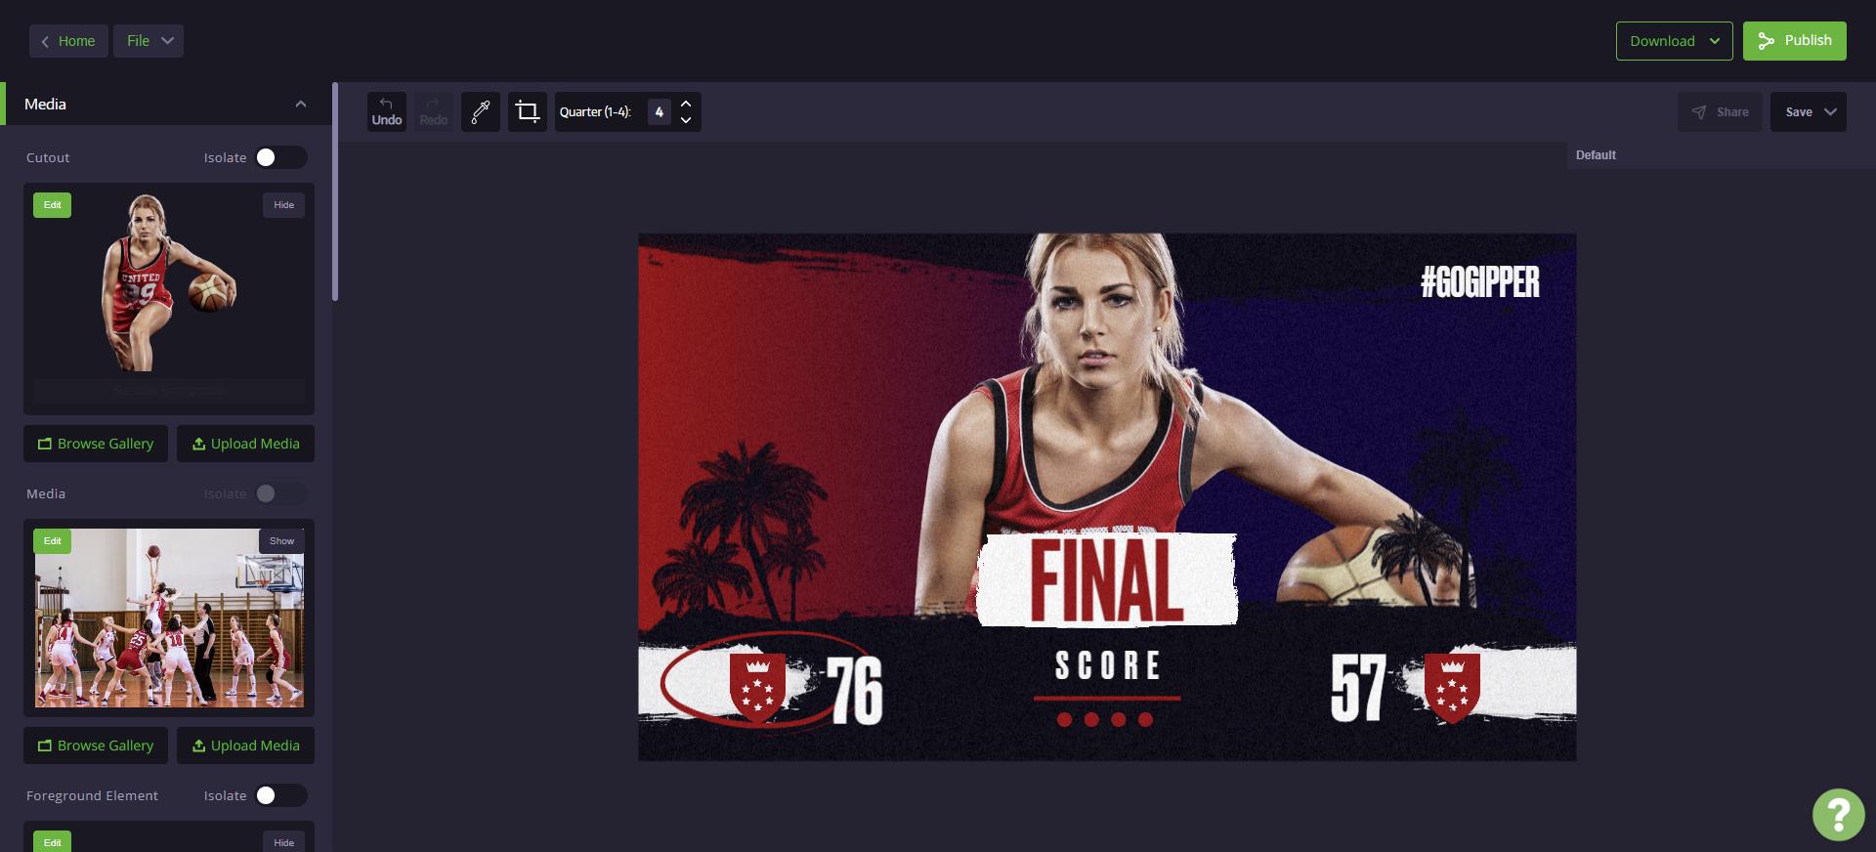Browse Gallery for the Media section
The width and height of the screenshot is (1876, 852).
(96, 745)
